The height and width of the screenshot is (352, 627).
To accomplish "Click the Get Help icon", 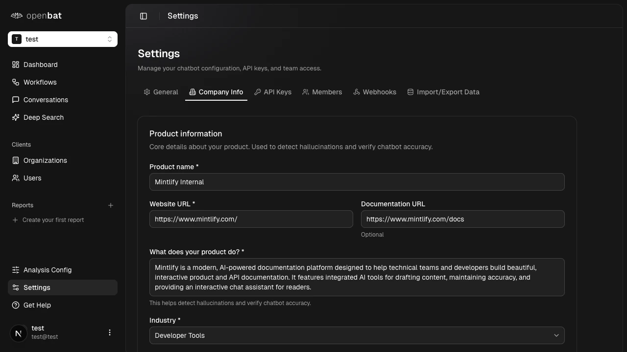I will 15,305.
